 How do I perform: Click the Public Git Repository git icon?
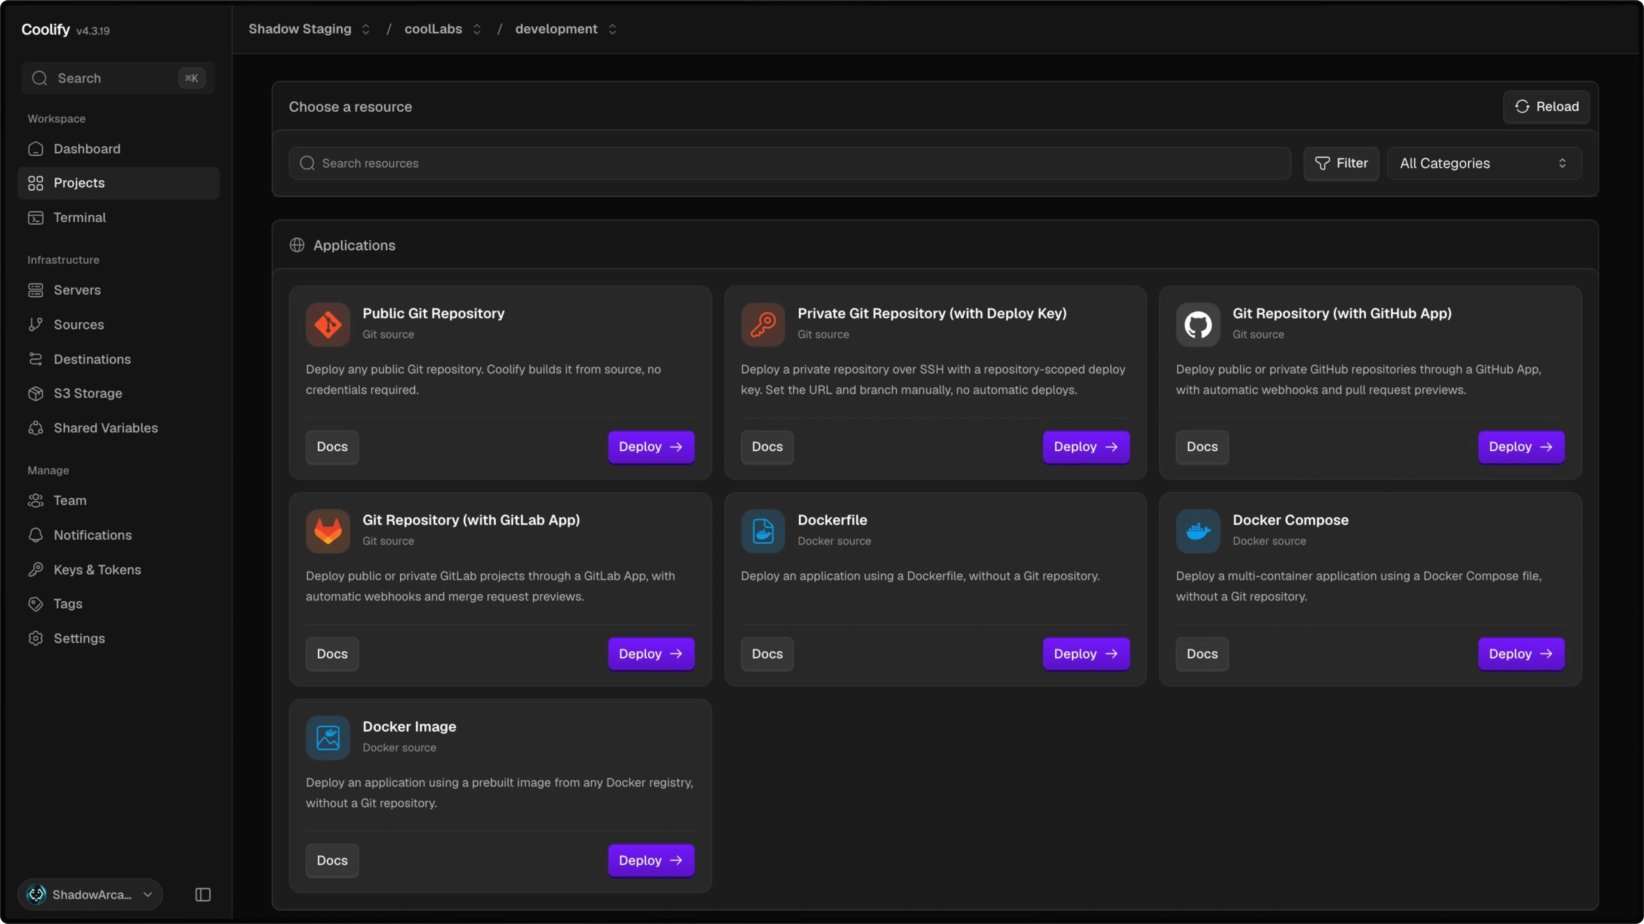[328, 324]
